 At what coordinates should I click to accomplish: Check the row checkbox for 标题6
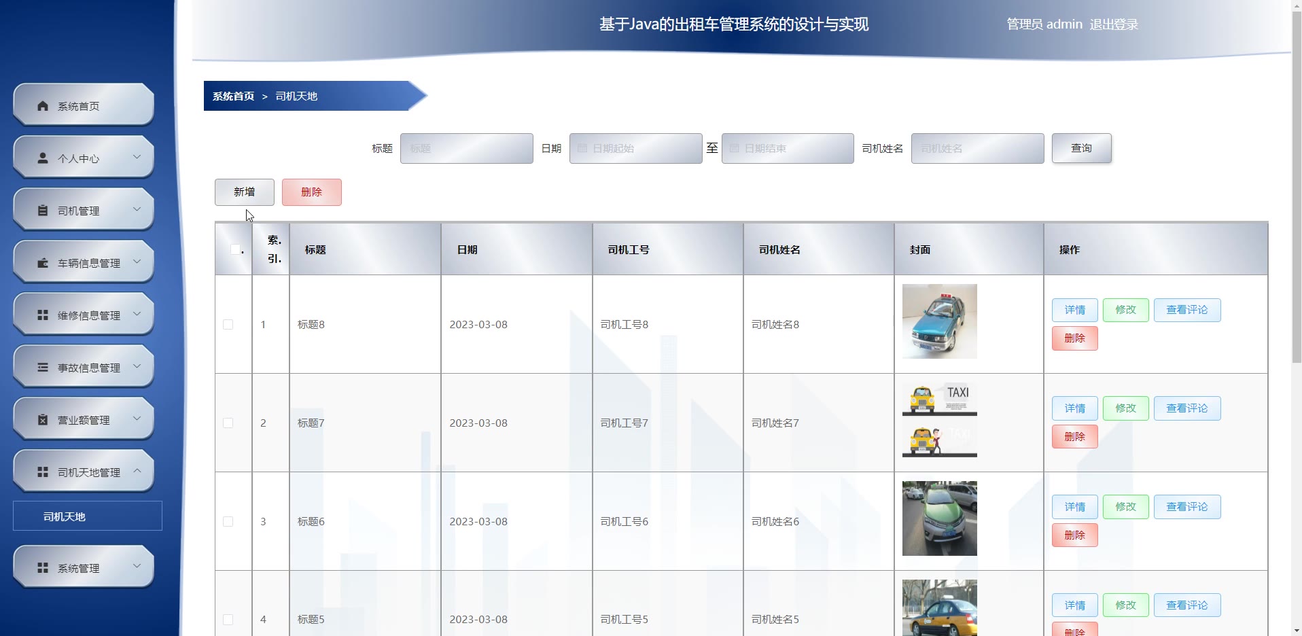pos(228,522)
